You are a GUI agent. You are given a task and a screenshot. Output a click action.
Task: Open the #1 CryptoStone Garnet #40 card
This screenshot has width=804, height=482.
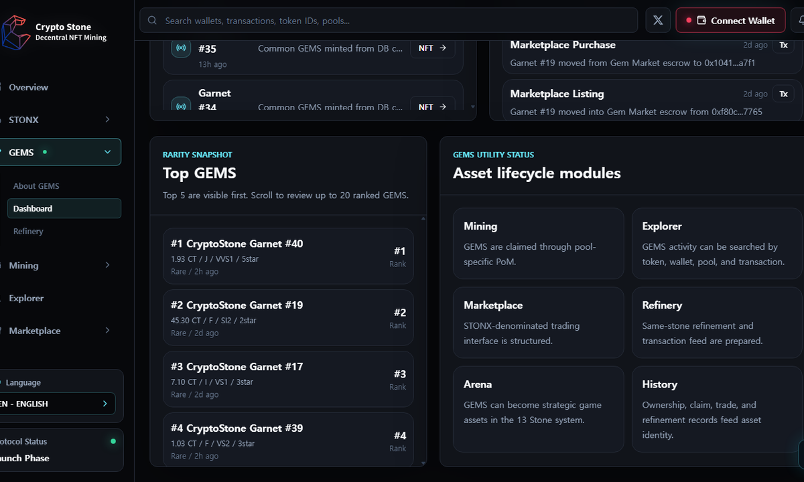[288, 256]
